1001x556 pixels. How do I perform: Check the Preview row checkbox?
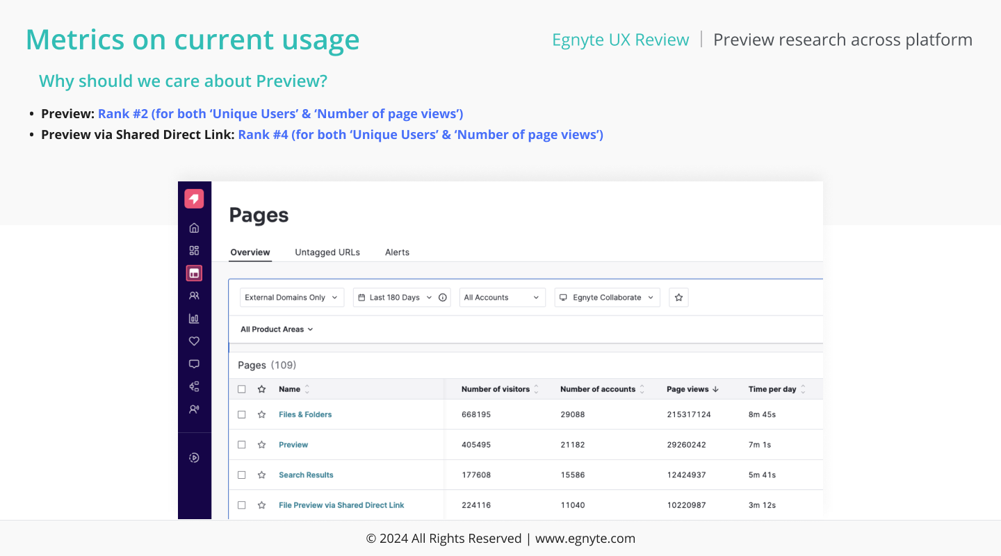tap(242, 445)
